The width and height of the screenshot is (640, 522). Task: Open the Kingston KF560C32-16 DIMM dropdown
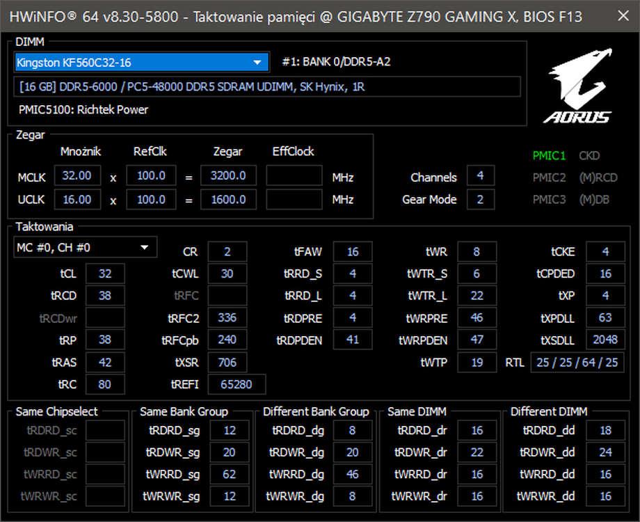(x=141, y=63)
